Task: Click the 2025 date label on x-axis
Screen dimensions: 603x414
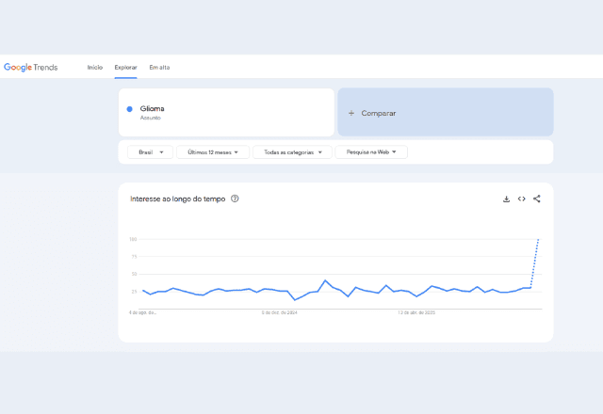Action: coord(416,312)
